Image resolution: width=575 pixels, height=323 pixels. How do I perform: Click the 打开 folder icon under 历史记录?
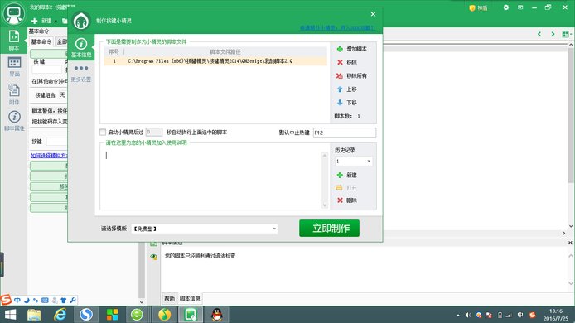pos(339,188)
